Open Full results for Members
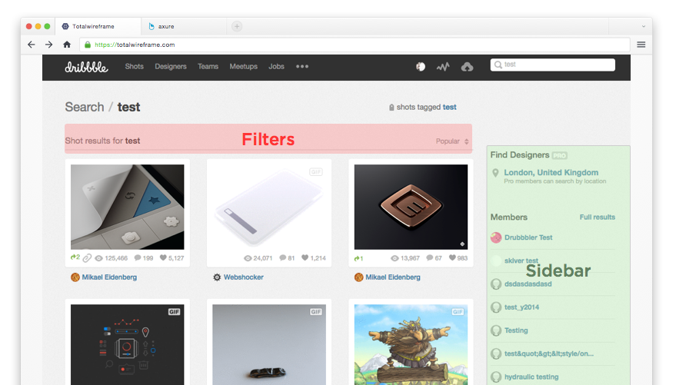Image resolution: width=686 pixels, height=385 pixels. coord(598,217)
